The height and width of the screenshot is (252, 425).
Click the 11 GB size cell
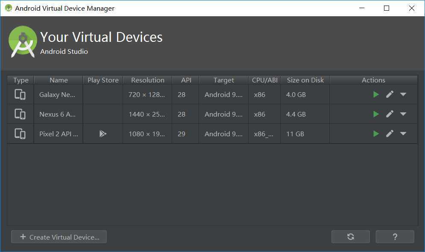point(305,134)
